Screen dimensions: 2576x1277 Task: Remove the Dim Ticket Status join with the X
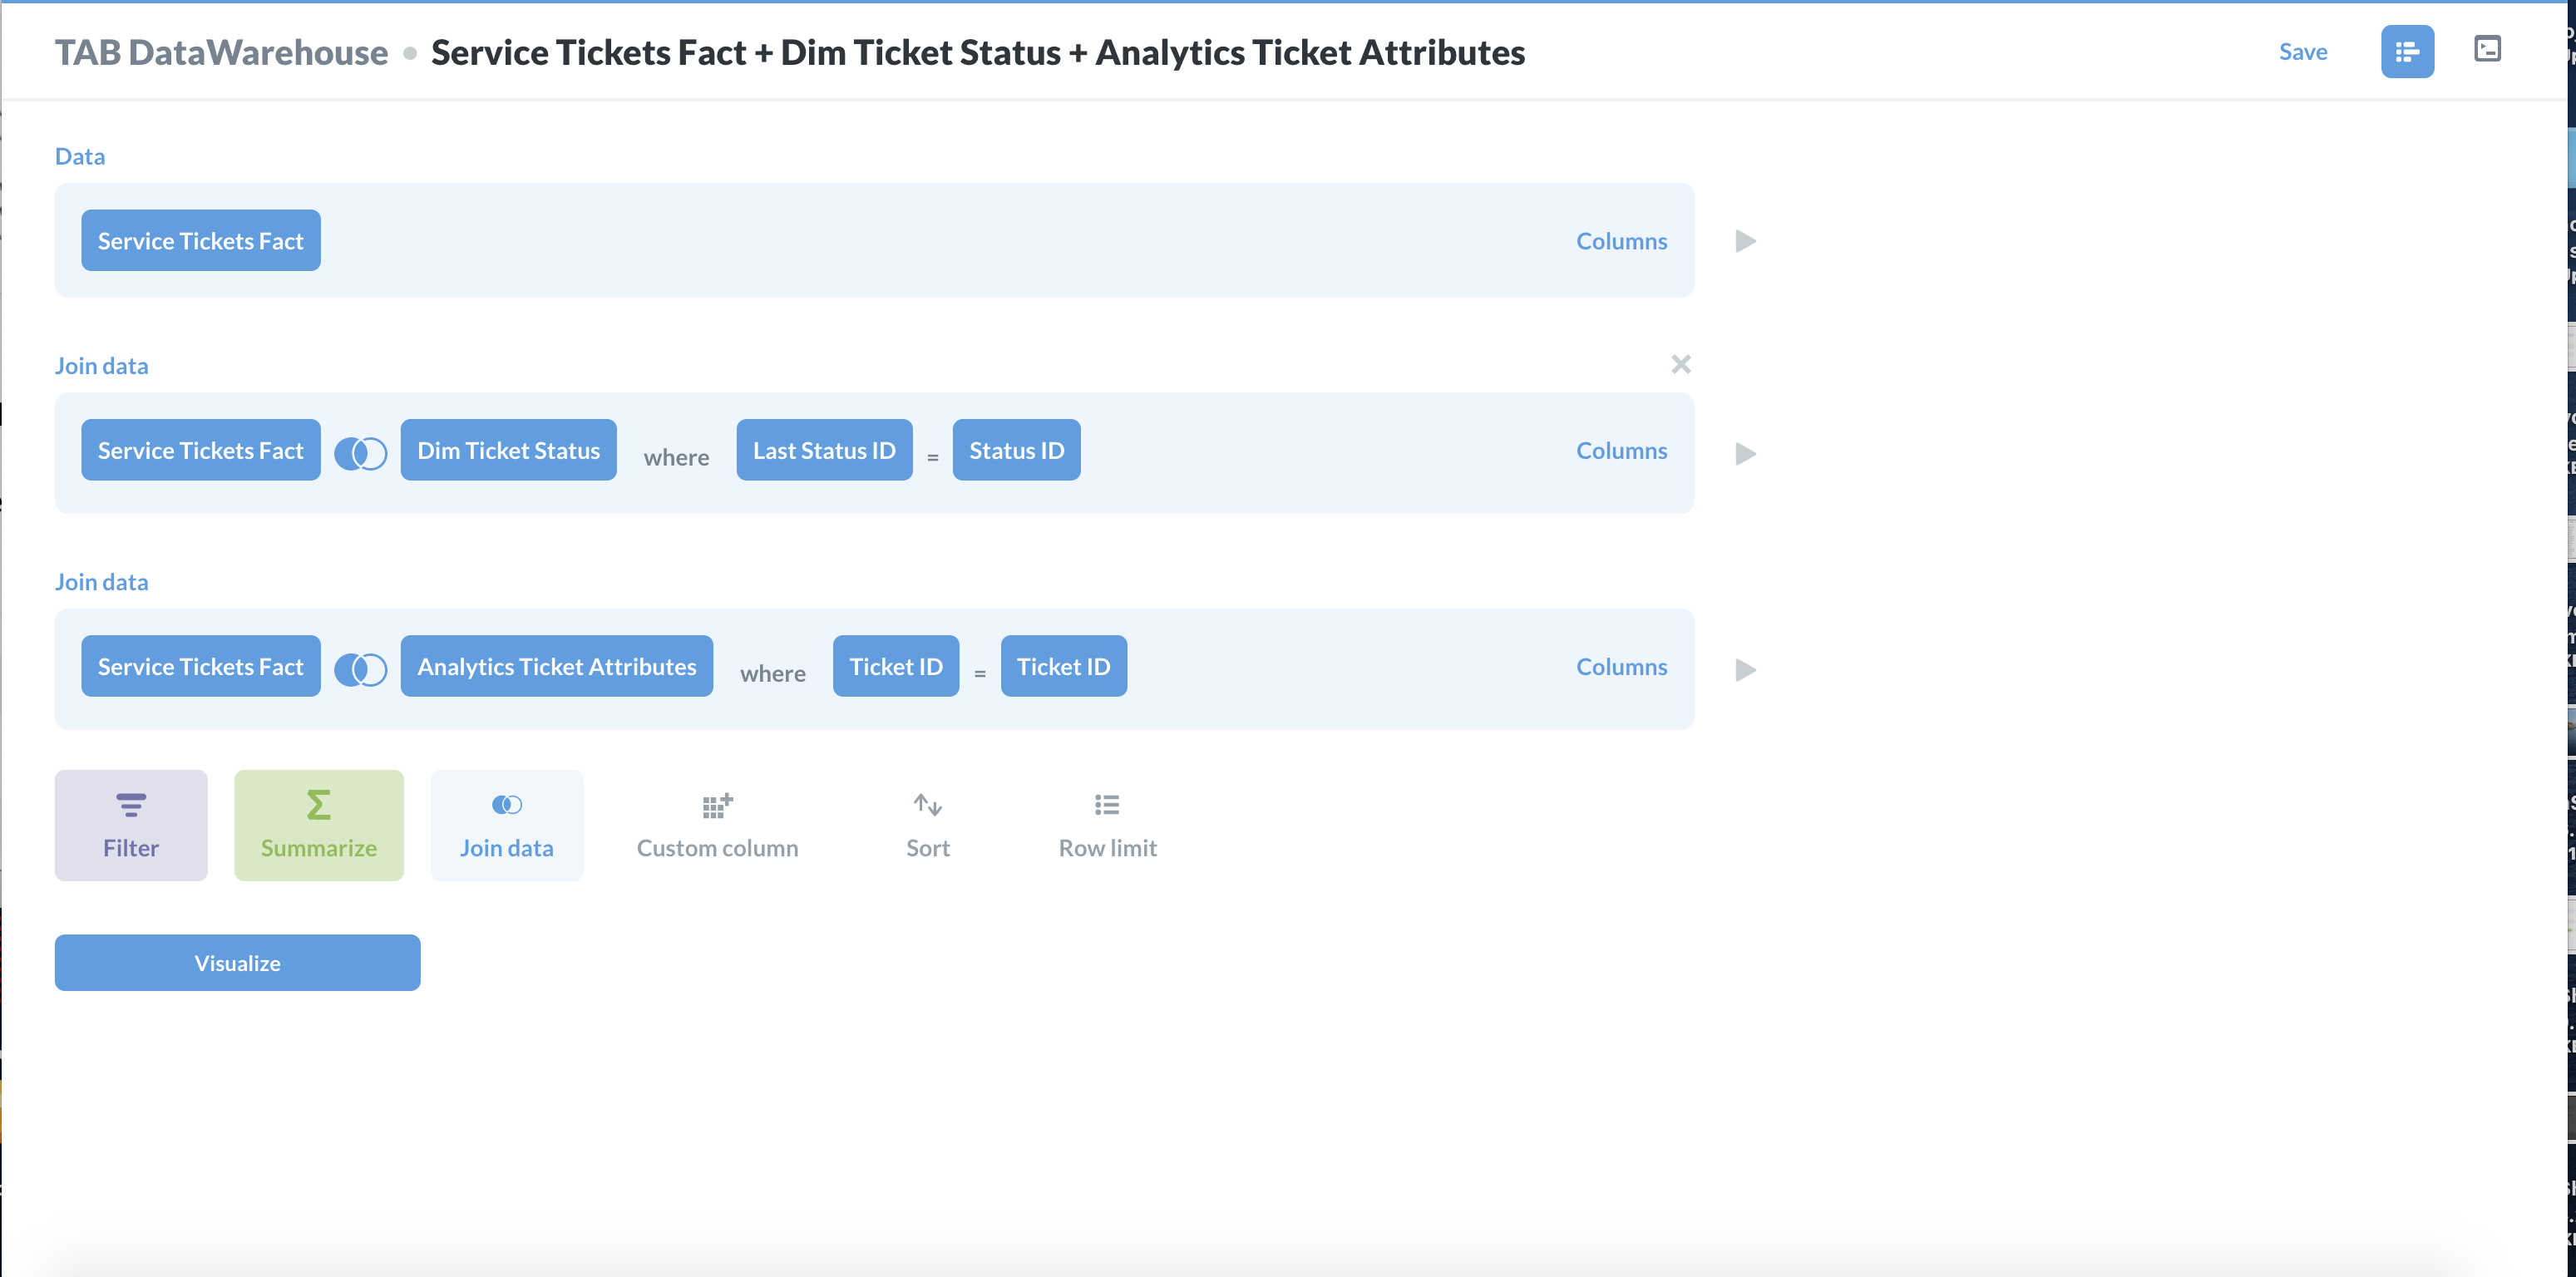pos(1681,364)
